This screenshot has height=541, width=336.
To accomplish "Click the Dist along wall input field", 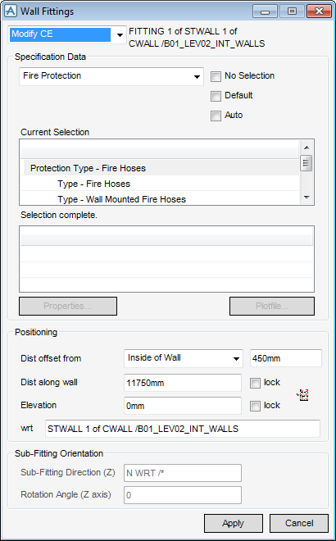I will (x=183, y=383).
